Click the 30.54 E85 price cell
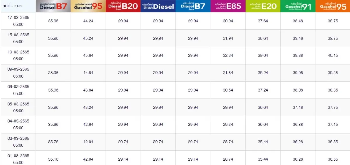 (228, 90)
